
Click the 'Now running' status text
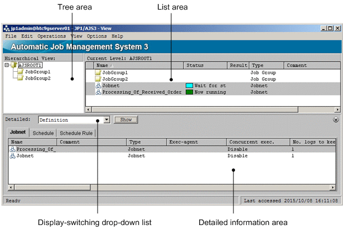point(210,92)
